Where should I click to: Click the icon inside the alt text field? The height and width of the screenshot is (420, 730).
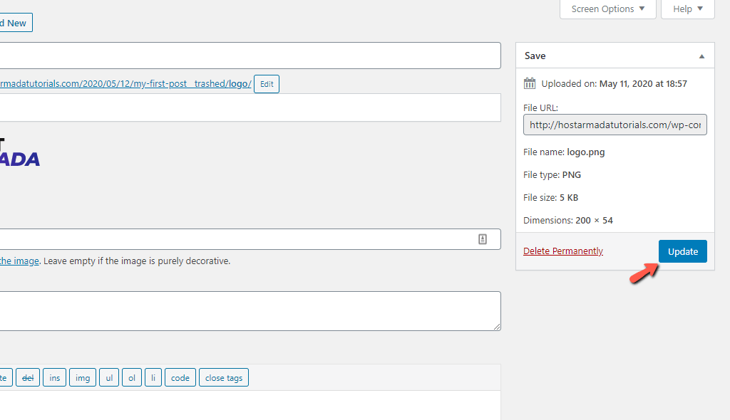(483, 239)
